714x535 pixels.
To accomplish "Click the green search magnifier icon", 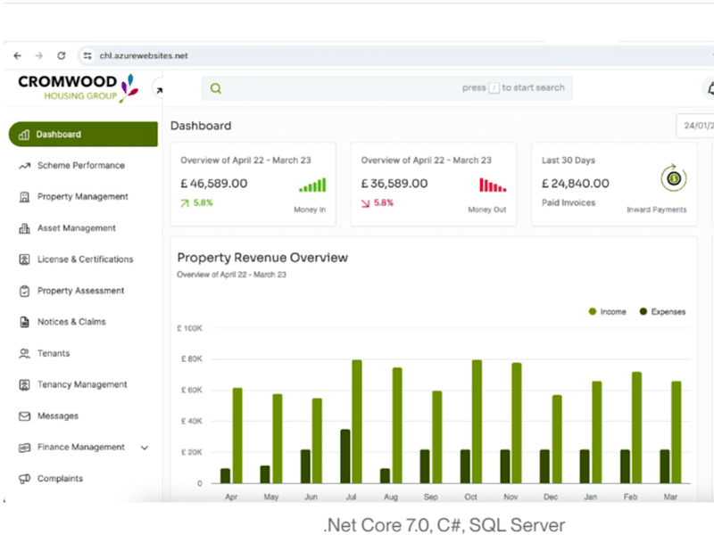I will coord(216,88).
